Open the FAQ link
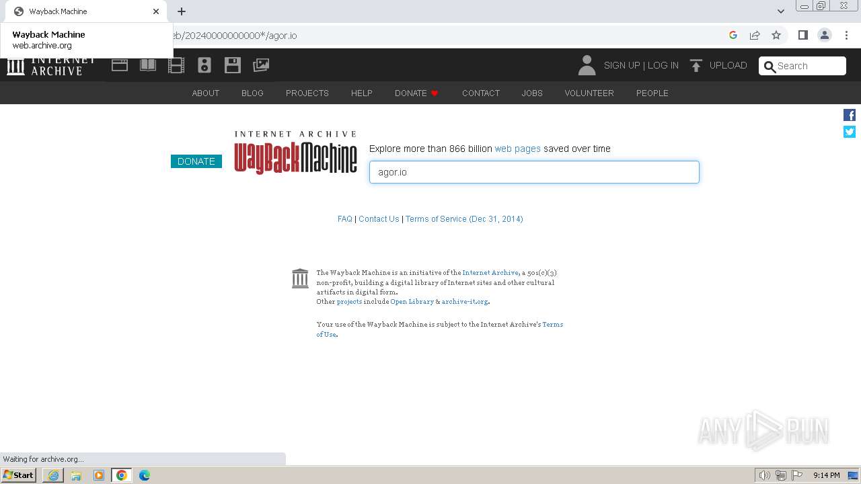861x484 pixels. pyautogui.click(x=345, y=219)
